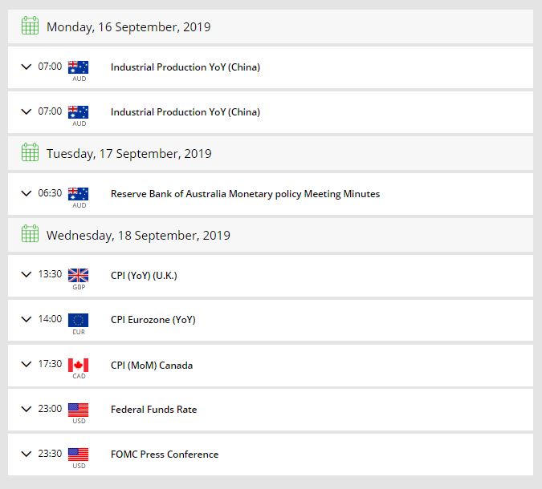Select the Tuesday, 17 September, 2019 date header
The width and height of the screenshot is (542, 489).
(128, 154)
